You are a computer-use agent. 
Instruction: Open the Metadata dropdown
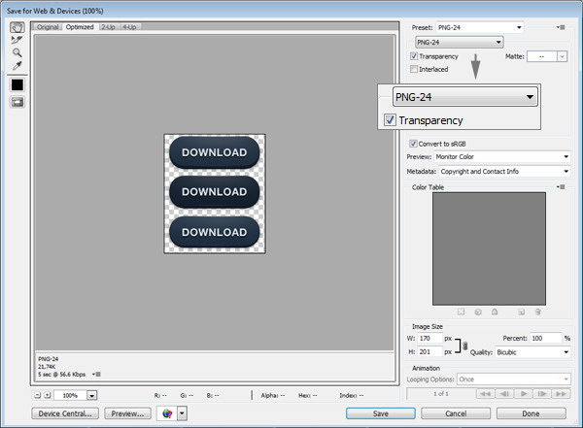(x=504, y=171)
